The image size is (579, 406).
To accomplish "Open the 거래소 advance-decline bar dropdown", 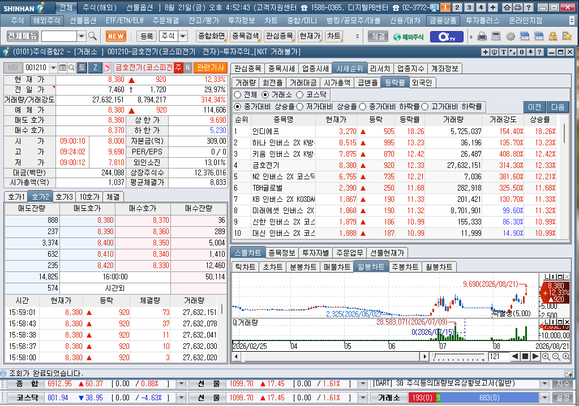I will tap(544, 398).
